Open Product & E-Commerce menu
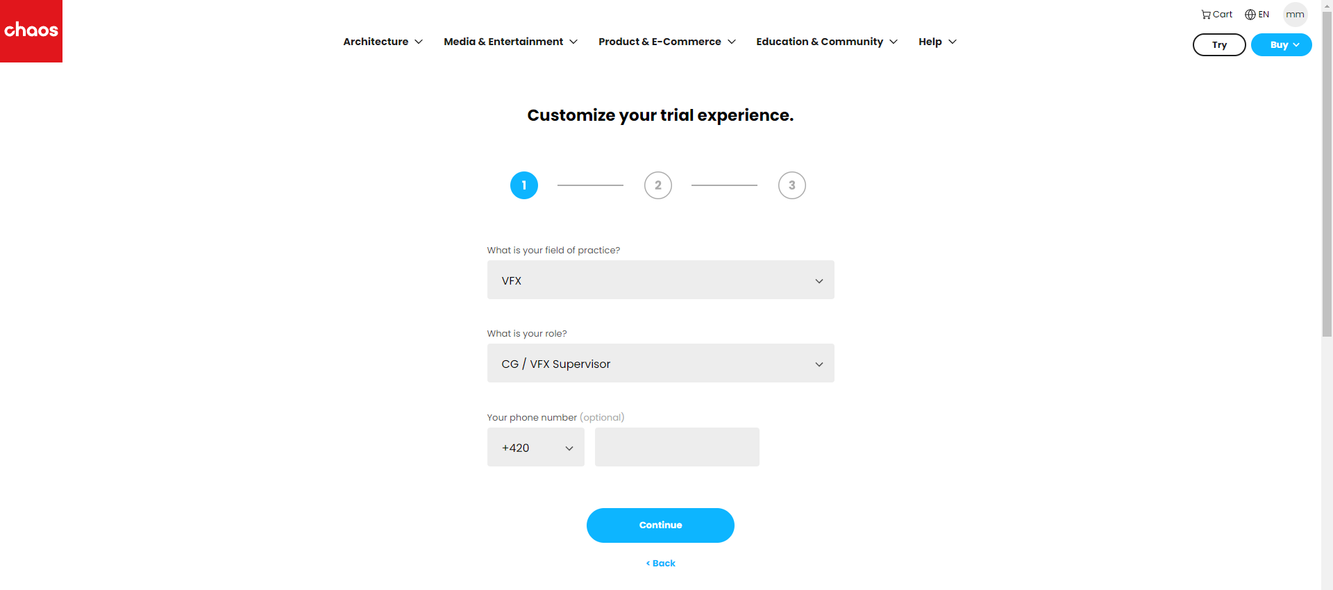The height and width of the screenshot is (590, 1333). [667, 42]
